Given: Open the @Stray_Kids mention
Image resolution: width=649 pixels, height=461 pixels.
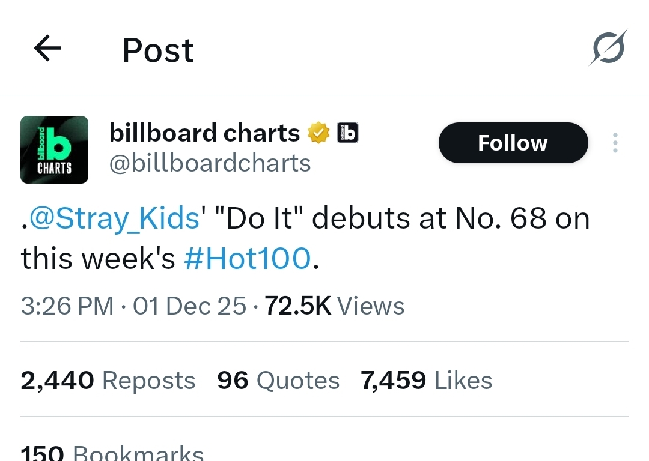Looking at the screenshot, I should 114,219.
